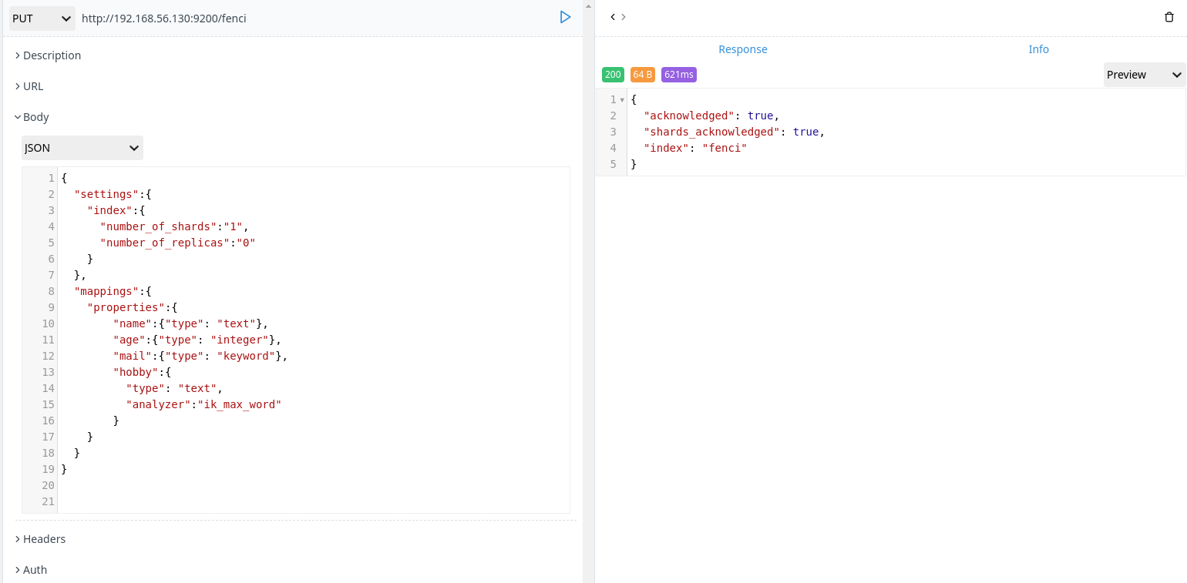Screen dimensions: 1187x583
Task: Navigate to next response with right chevron
Action: pyautogui.click(x=624, y=16)
